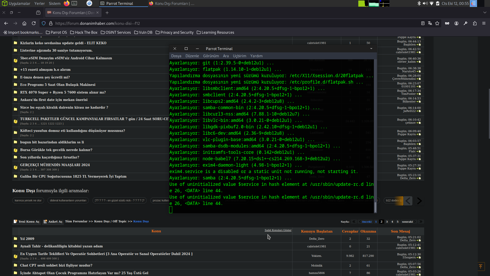Open the Wi-Fi network tray icon

[x=432, y=3]
